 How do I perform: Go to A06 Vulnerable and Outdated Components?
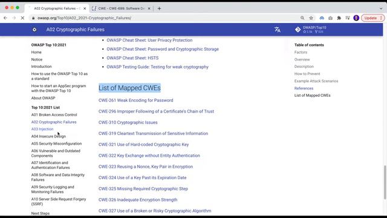point(56,153)
